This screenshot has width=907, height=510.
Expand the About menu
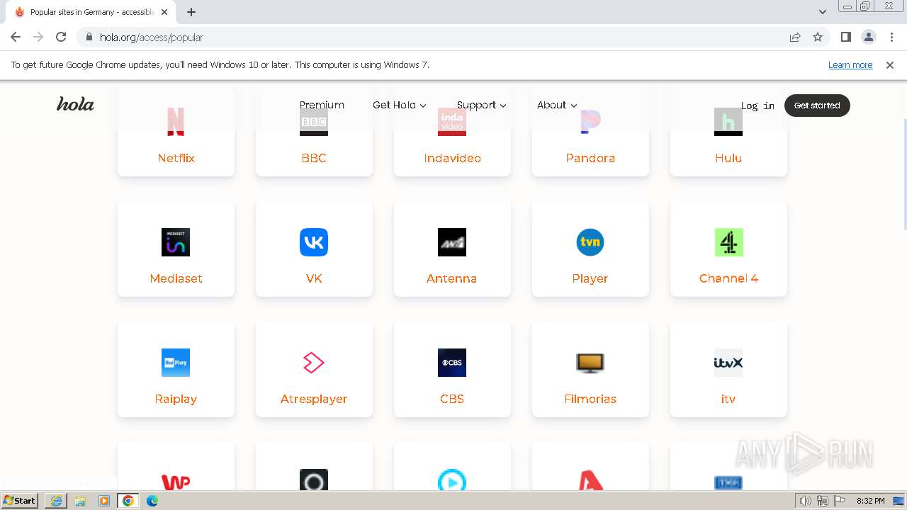557,105
